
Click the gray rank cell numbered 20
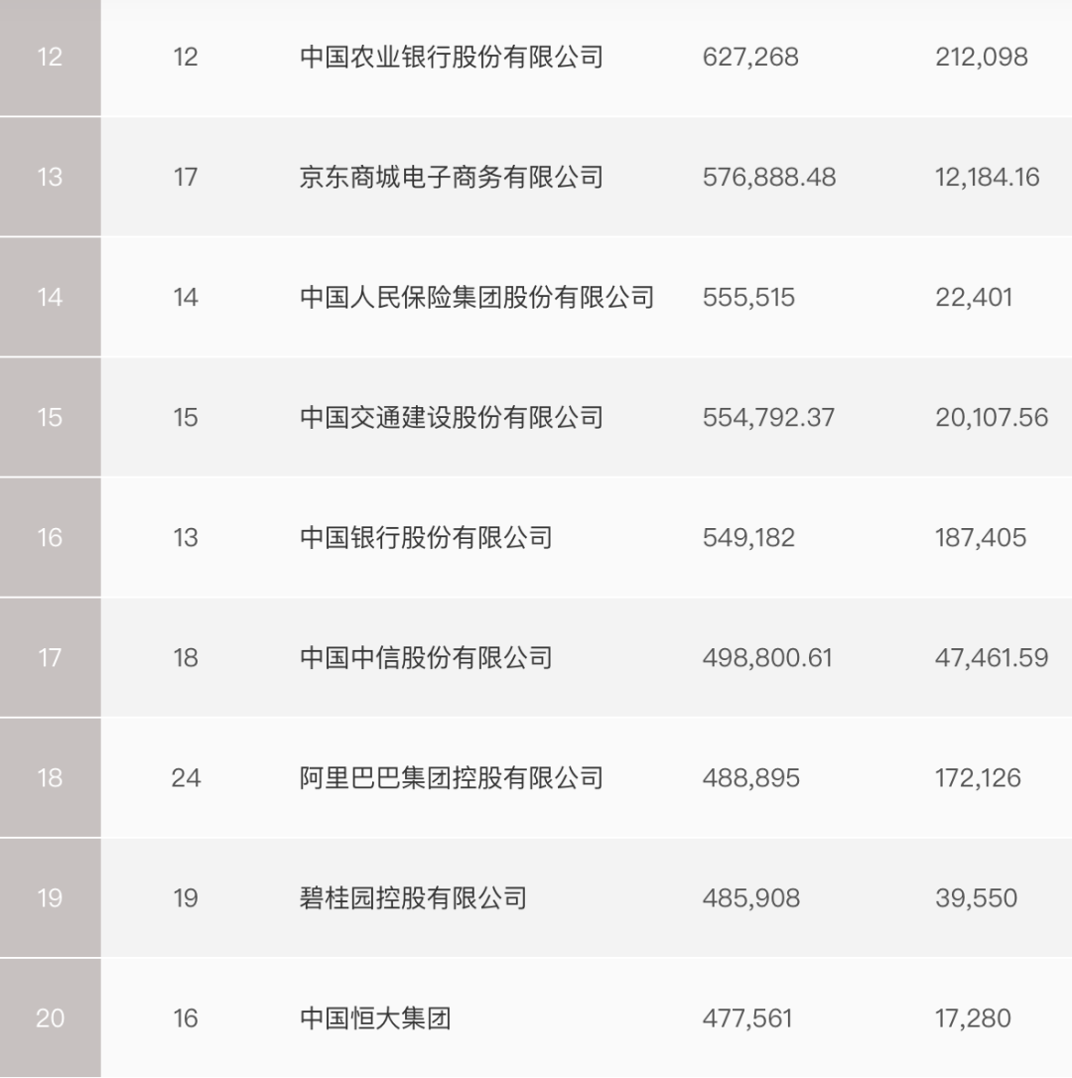pos(50,1018)
